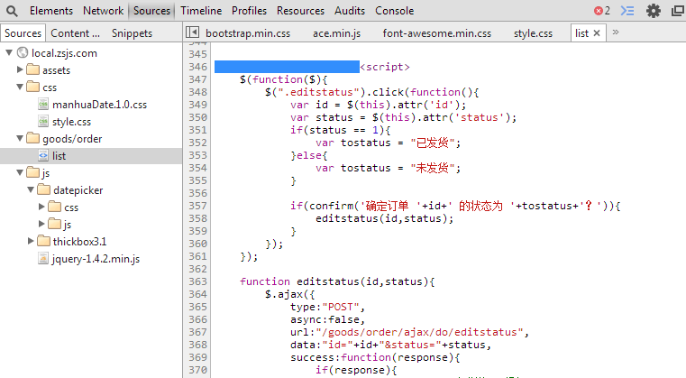The width and height of the screenshot is (686, 378).
Task: Set breakpoint on line 351
Action: point(197,130)
